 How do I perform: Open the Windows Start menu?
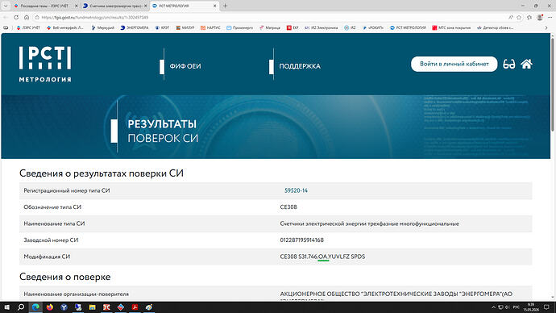pyautogui.click(x=6, y=307)
